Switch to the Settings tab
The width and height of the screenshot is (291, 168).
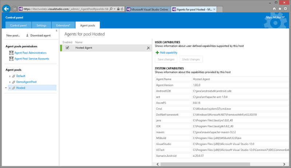(41, 25)
